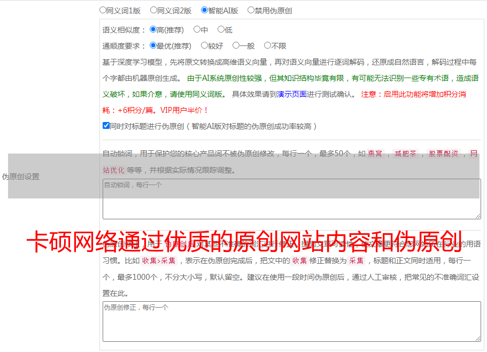Select the 同义词1版 radio option
This screenshot has height=352, width=487.
point(103,10)
